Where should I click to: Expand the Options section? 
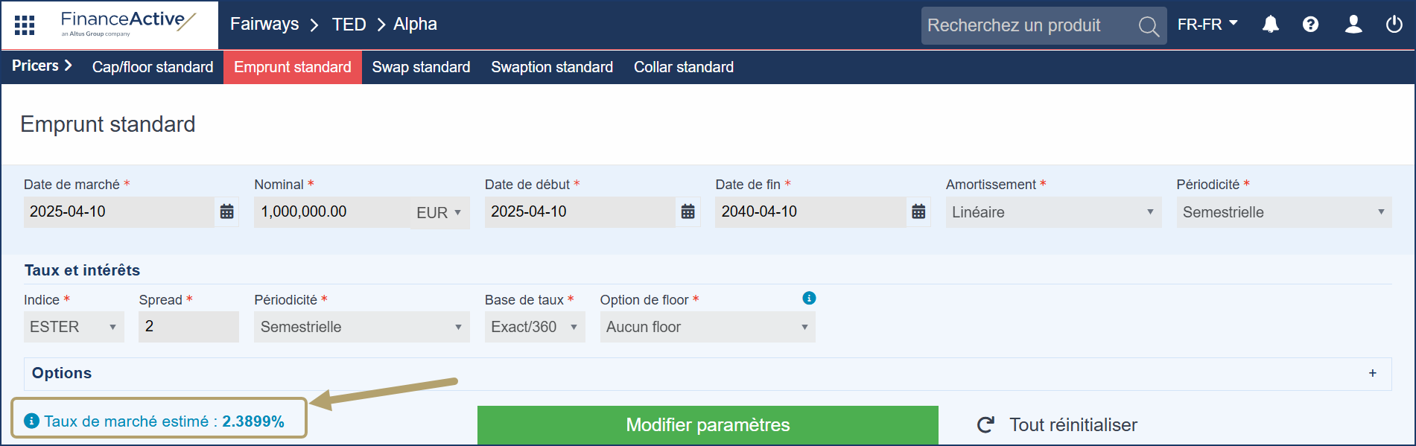point(1373,373)
